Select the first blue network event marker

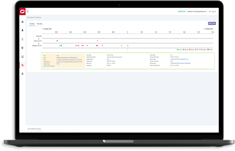point(60,46)
